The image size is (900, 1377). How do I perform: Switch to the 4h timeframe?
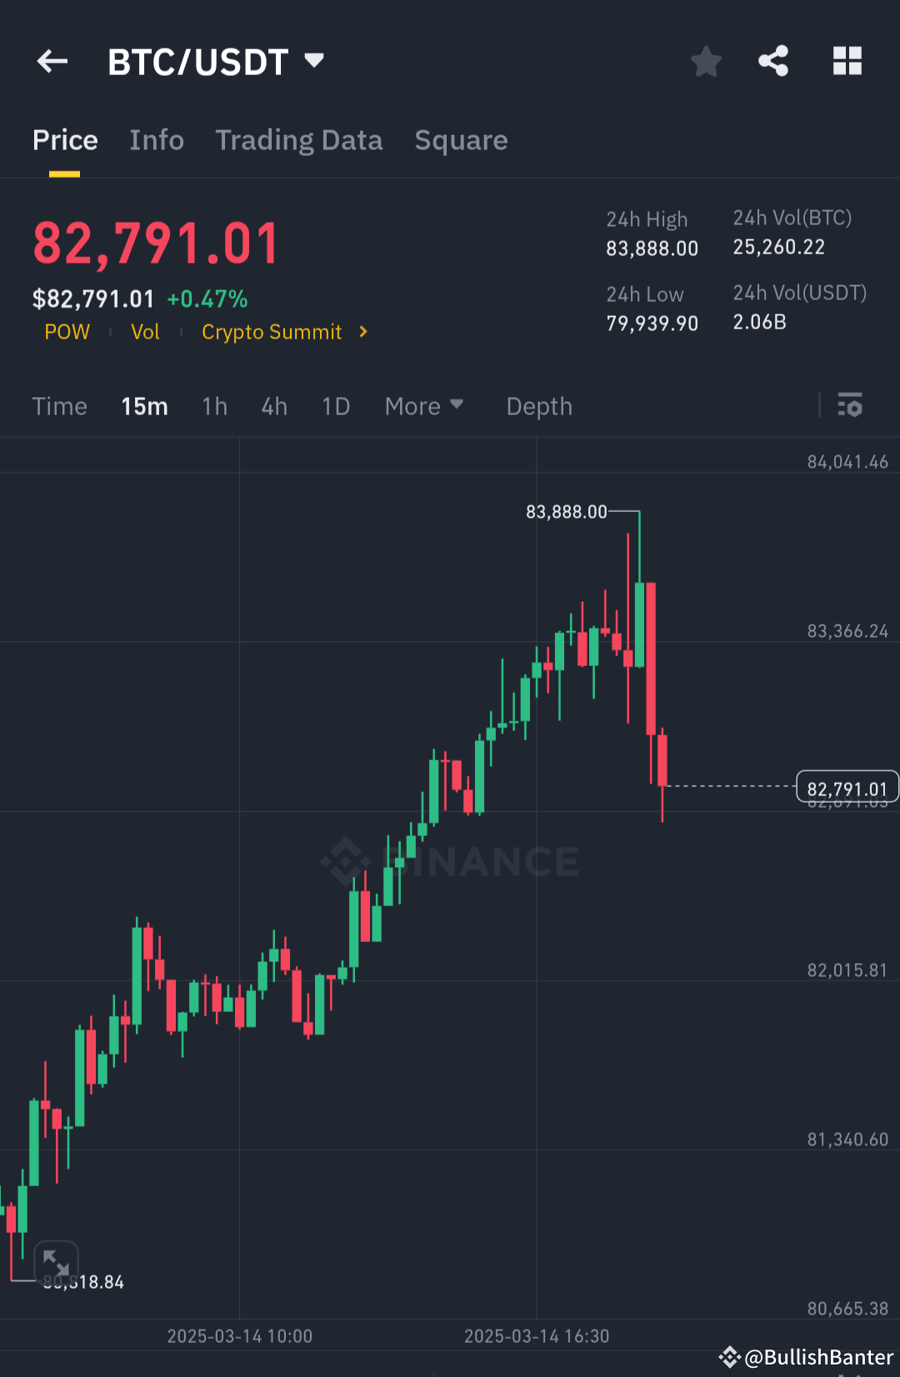tap(273, 406)
